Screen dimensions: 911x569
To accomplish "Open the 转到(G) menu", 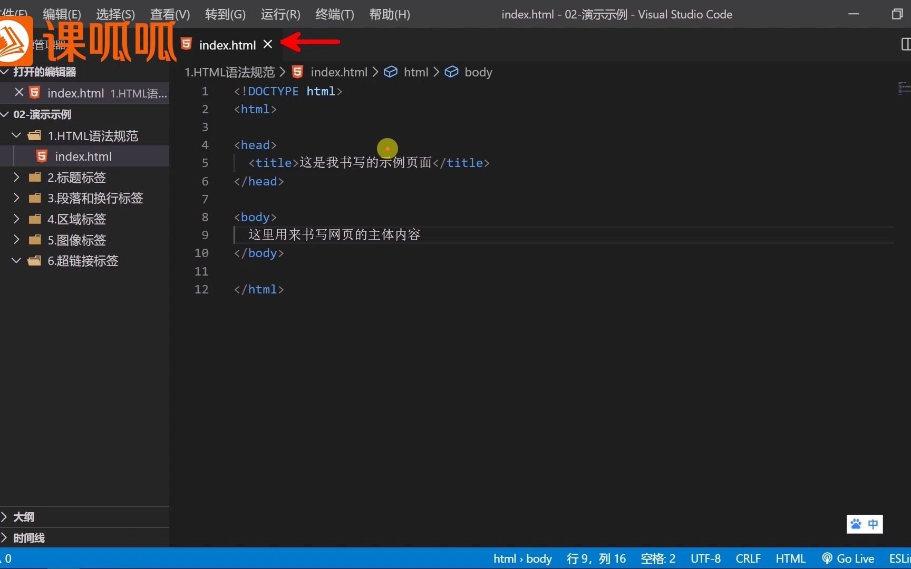I will 225,14.
